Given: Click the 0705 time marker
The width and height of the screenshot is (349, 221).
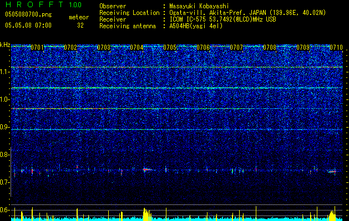Looking at the screenshot, I should click(x=170, y=48).
